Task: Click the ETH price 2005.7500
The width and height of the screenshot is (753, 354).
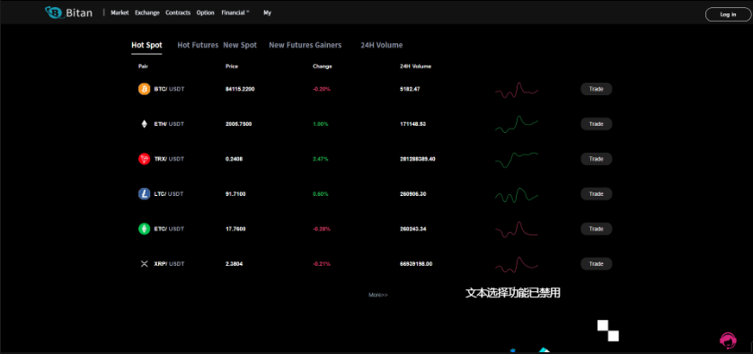Action: [x=238, y=124]
